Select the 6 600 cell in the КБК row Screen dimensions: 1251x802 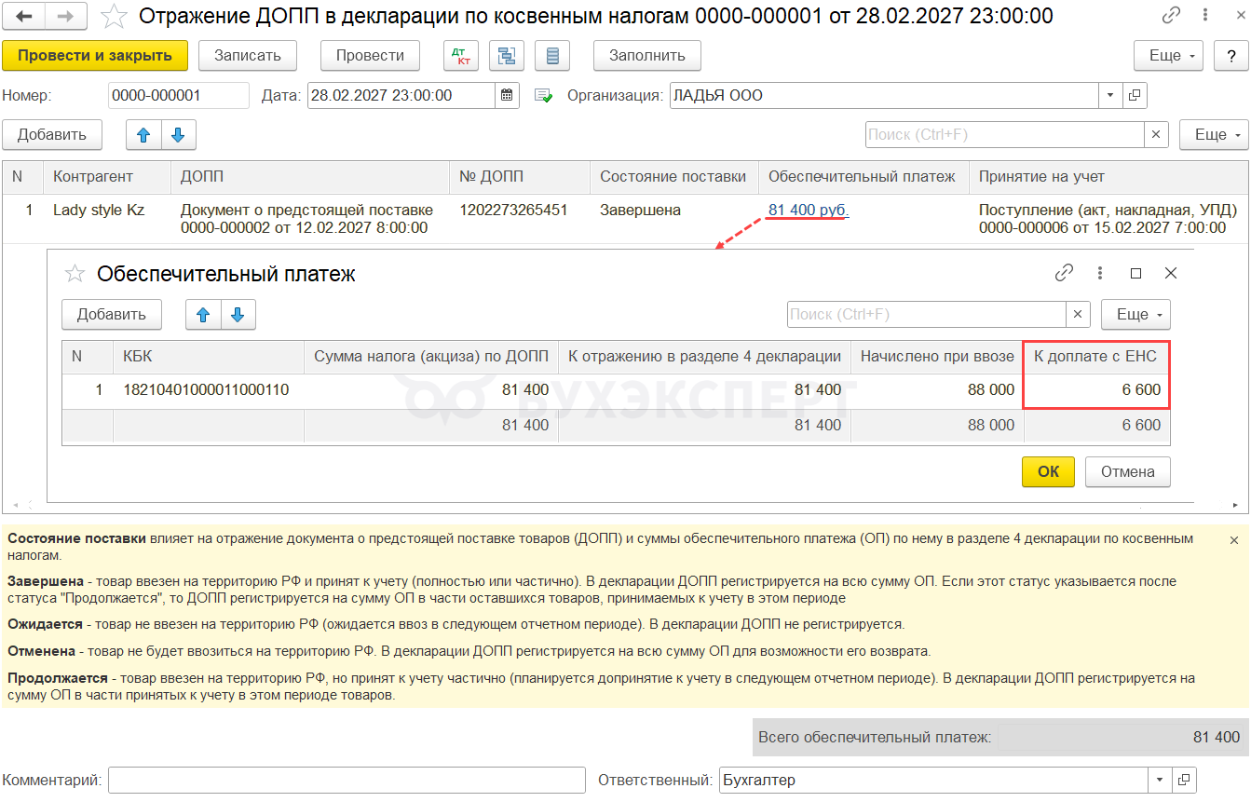[x=1097, y=390]
